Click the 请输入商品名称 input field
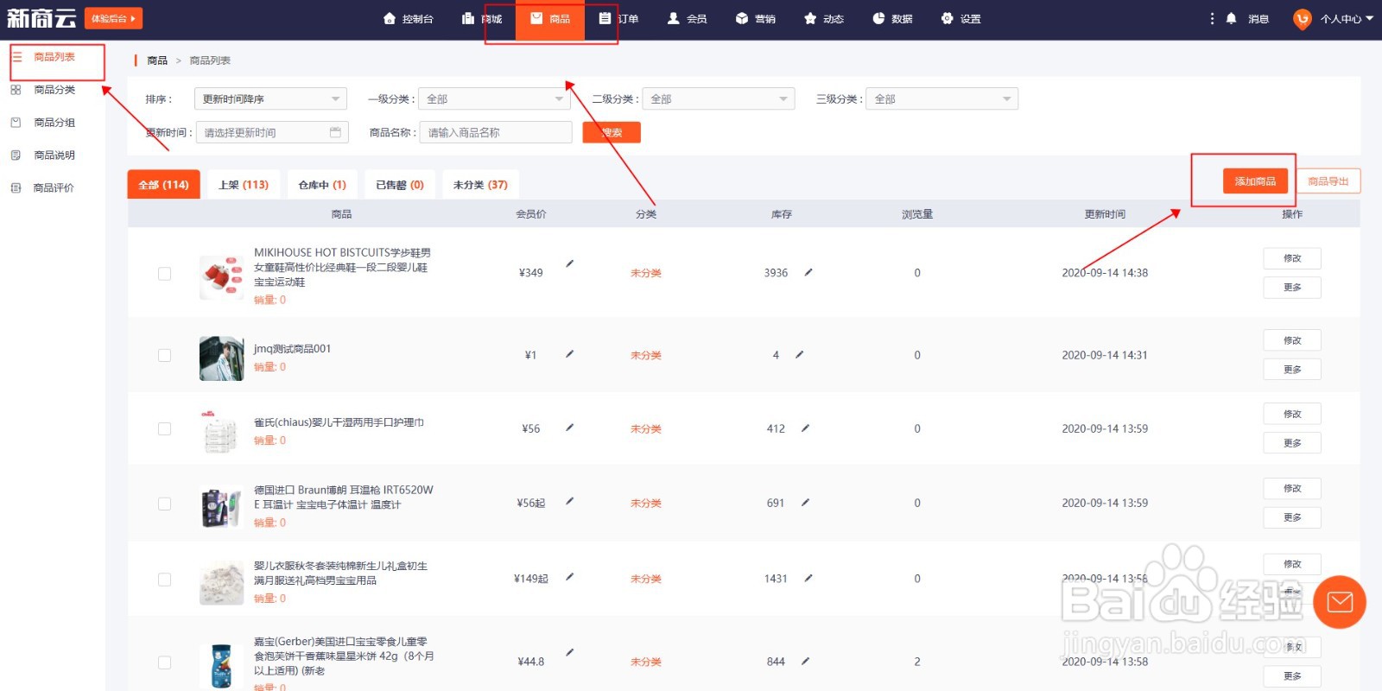The height and width of the screenshot is (691, 1382). tap(496, 132)
